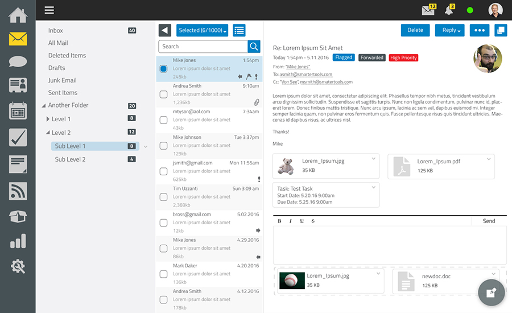Open the Tasks checkmark icon in sidebar
This screenshot has height=313, width=512.
[18, 137]
